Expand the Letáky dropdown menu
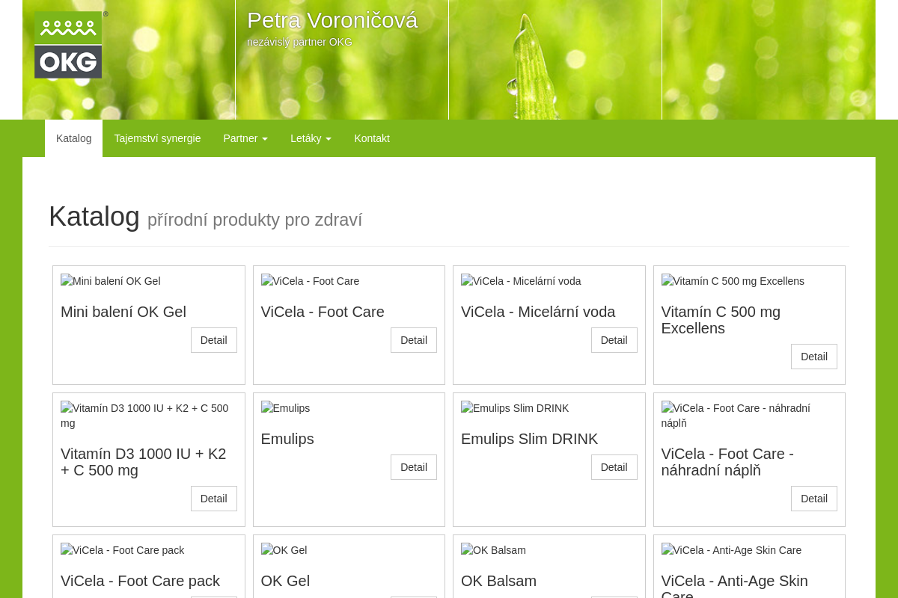 pos(311,138)
